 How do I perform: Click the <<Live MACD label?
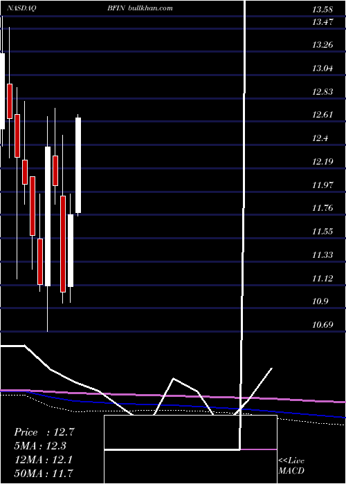point(291,466)
